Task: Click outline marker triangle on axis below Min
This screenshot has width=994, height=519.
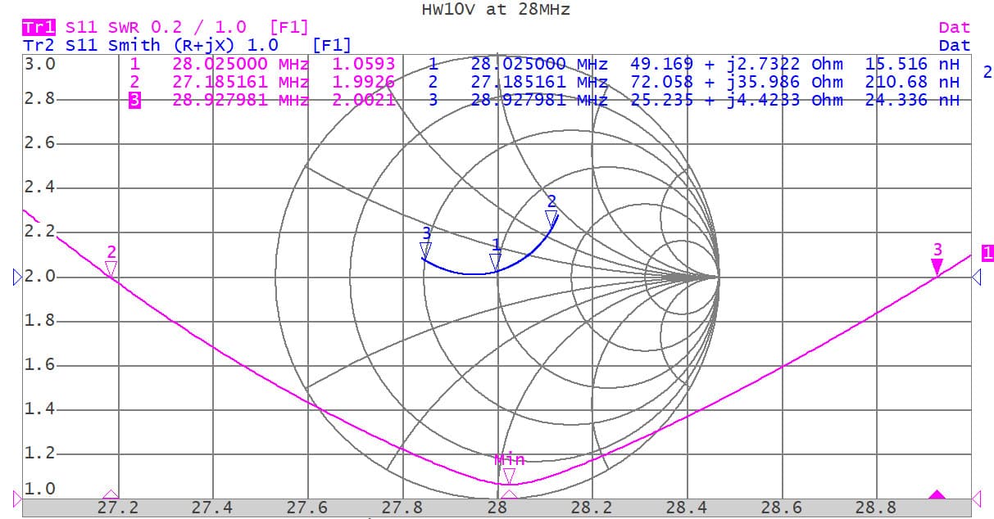Action: (x=509, y=494)
